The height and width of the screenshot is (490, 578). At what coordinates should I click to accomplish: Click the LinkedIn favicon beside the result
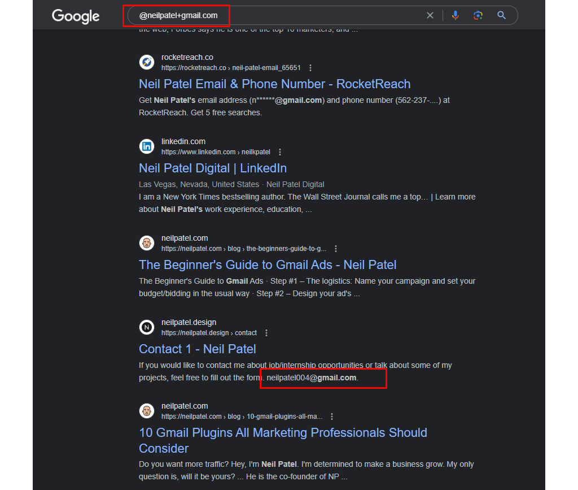point(147,146)
